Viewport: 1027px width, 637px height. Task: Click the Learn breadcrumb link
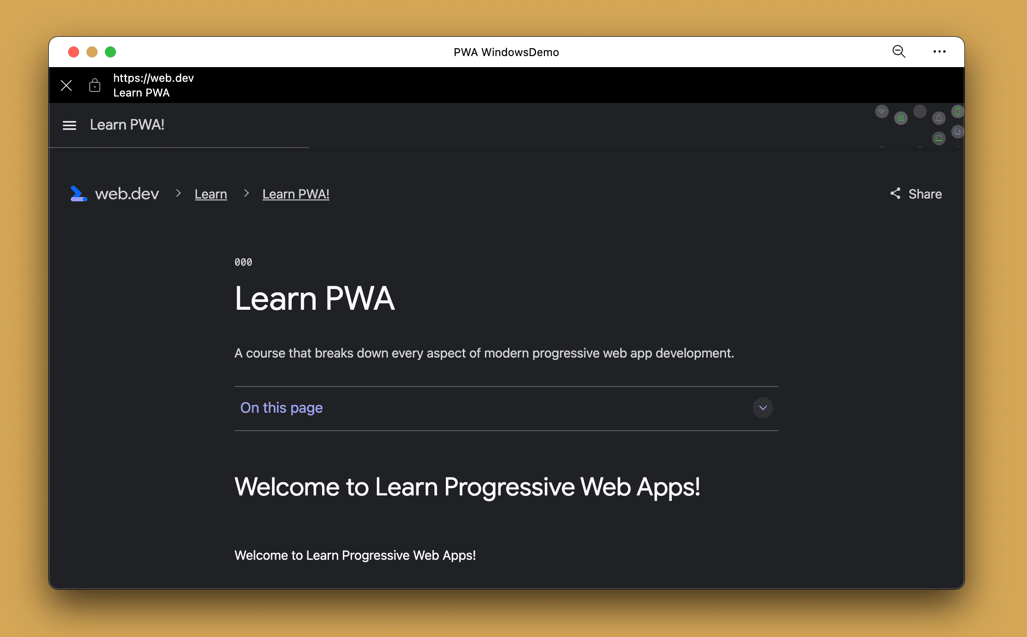point(211,194)
